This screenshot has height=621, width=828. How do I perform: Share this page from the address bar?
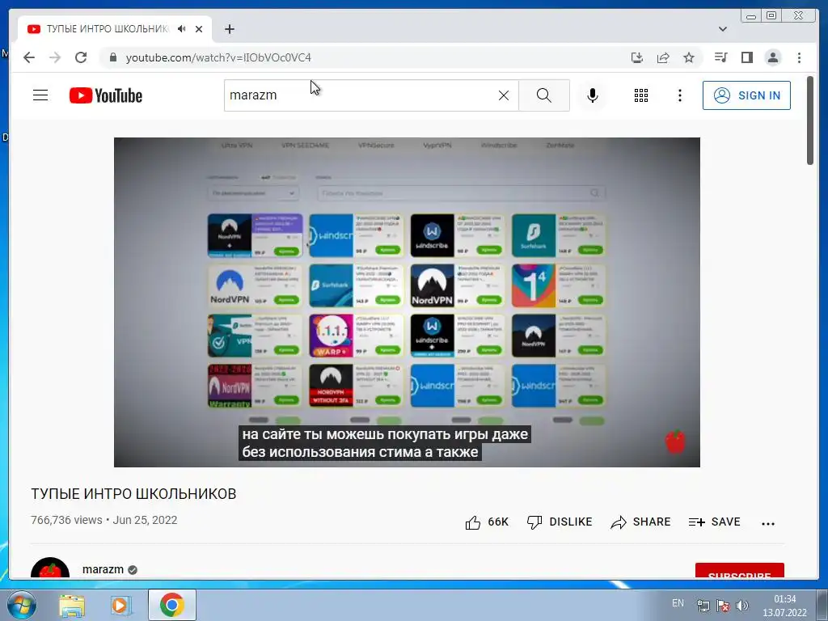(x=663, y=57)
